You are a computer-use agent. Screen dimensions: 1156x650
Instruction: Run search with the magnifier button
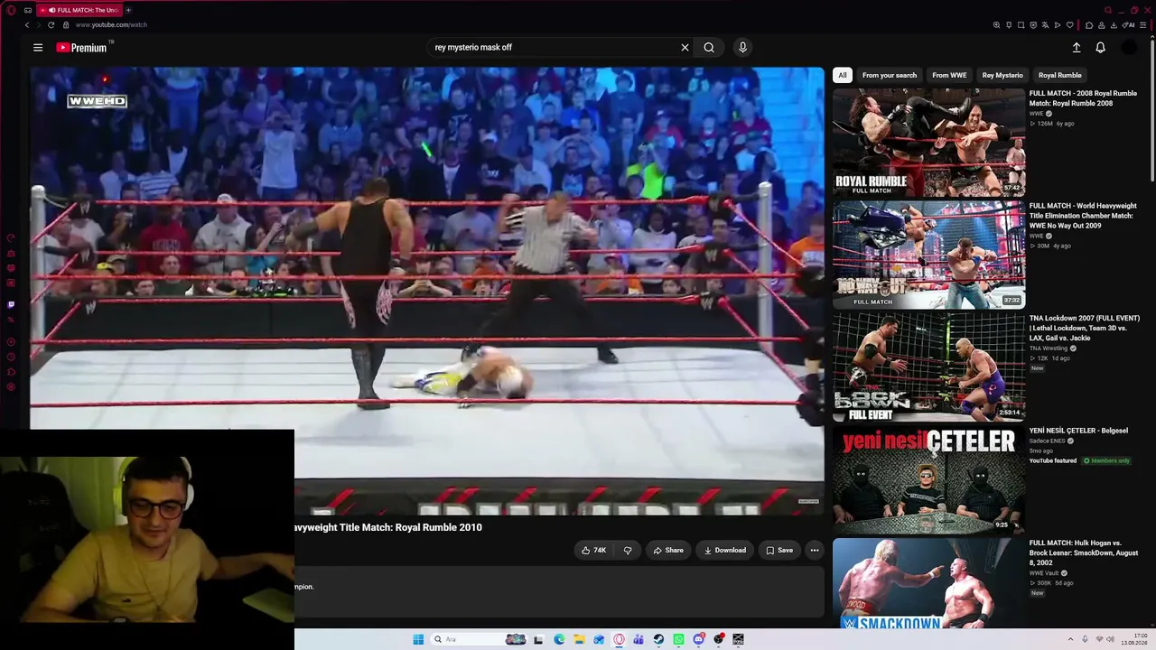(709, 48)
